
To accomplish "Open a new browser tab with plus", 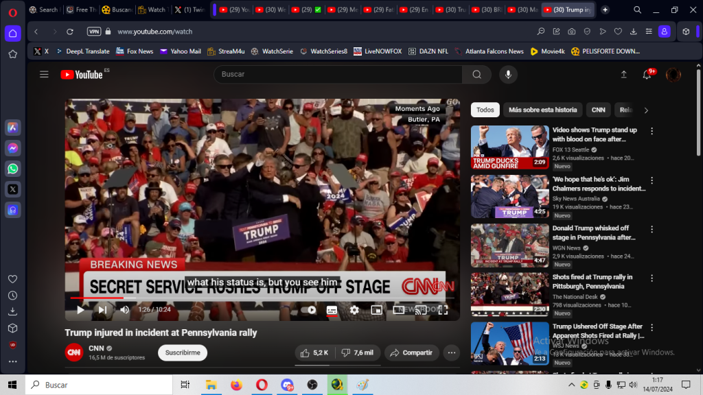I will click(605, 10).
